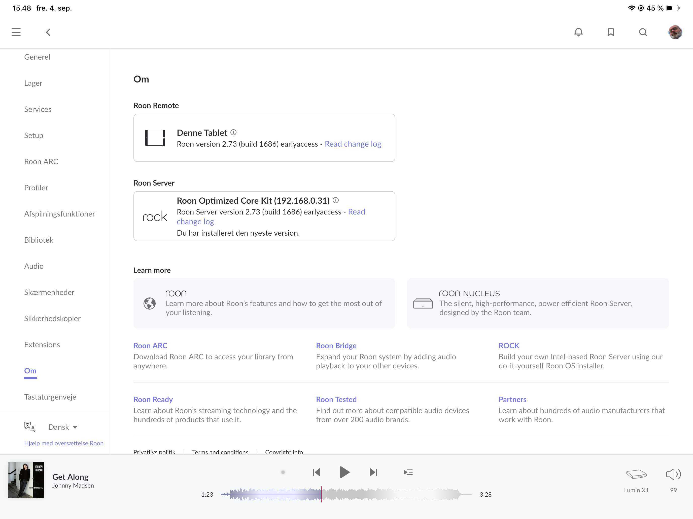Open the bookmarks icon
The height and width of the screenshot is (519, 693).
611,32
